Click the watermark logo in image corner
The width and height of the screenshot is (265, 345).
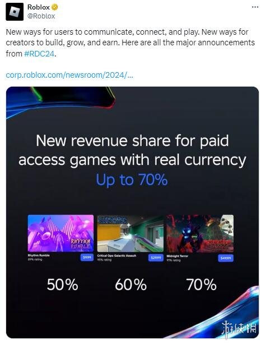point(239,328)
